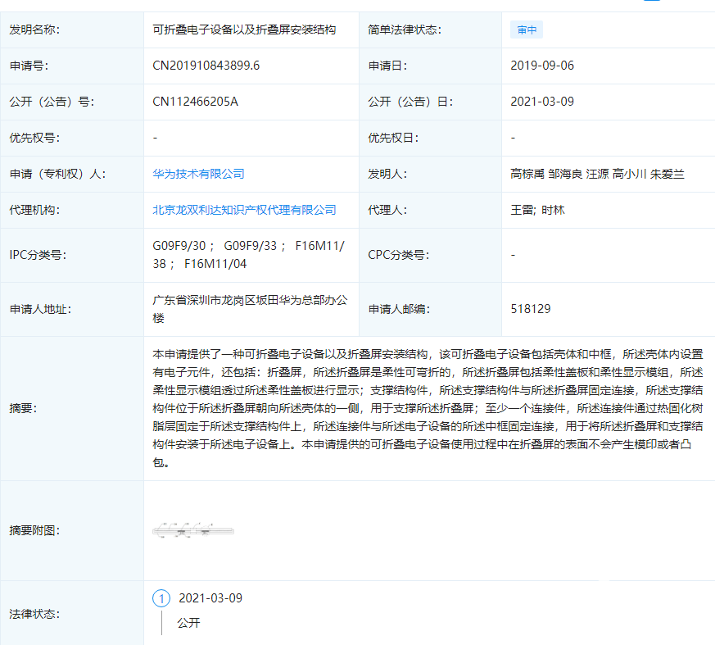
Task: Open the 北京龙双利达知识产权代理有限公司 agency link
Action: (x=244, y=210)
